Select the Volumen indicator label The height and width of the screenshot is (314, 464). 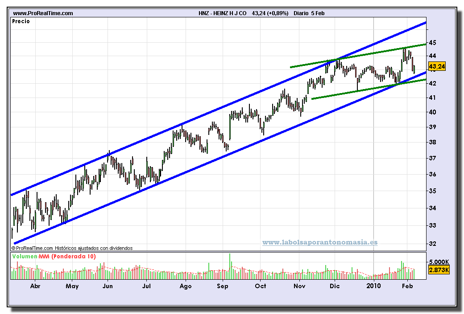(25, 257)
